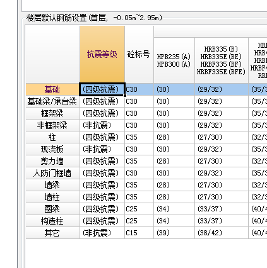Click 圈梁 C25 concrete cell
The height and width of the screenshot is (268, 267).
point(139,209)
